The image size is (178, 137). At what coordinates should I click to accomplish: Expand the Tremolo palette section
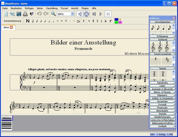163,114
